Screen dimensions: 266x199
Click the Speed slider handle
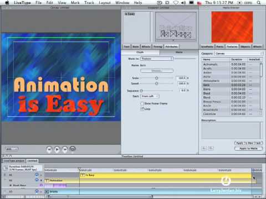(x=156, y=83)
